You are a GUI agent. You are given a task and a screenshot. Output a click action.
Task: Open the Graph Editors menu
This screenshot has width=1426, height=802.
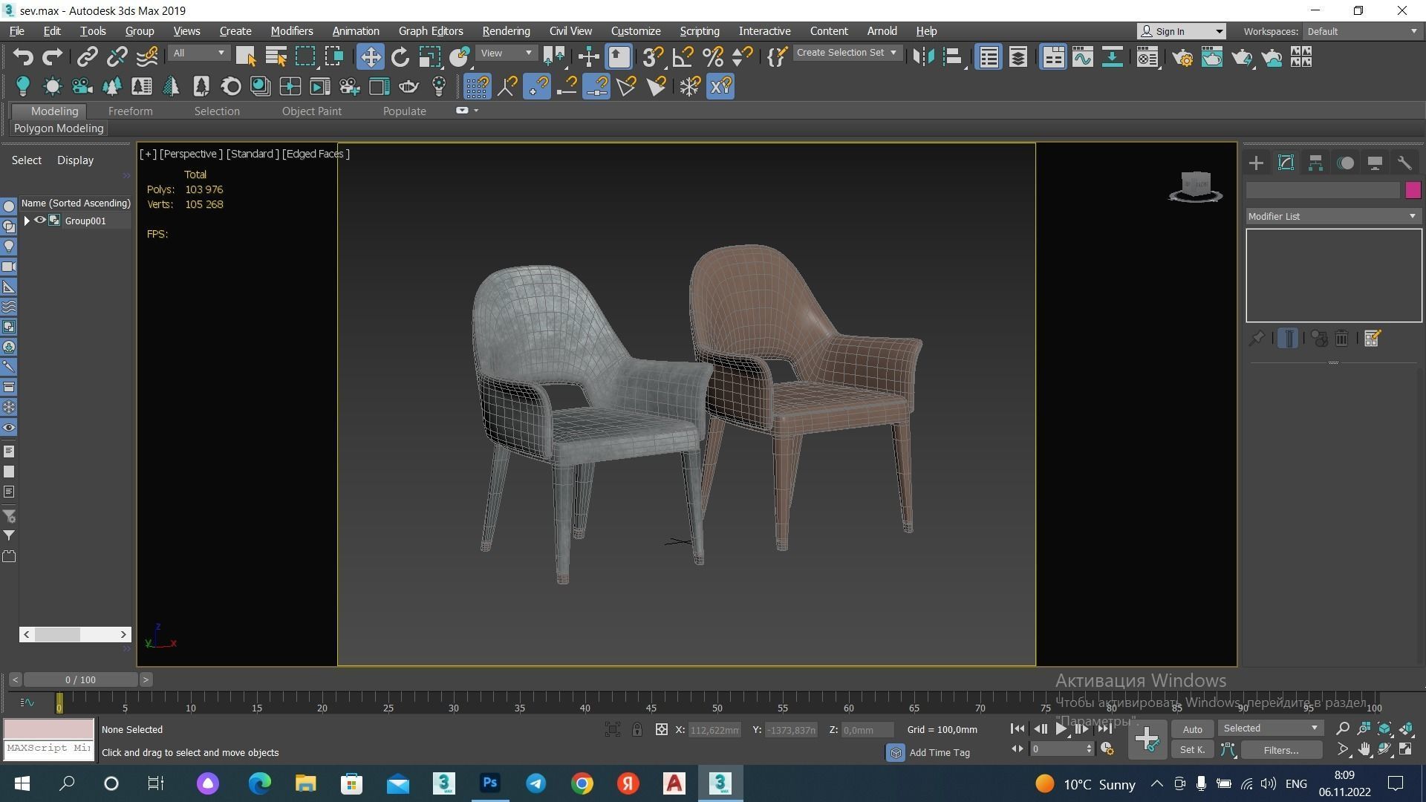[431, 31]
